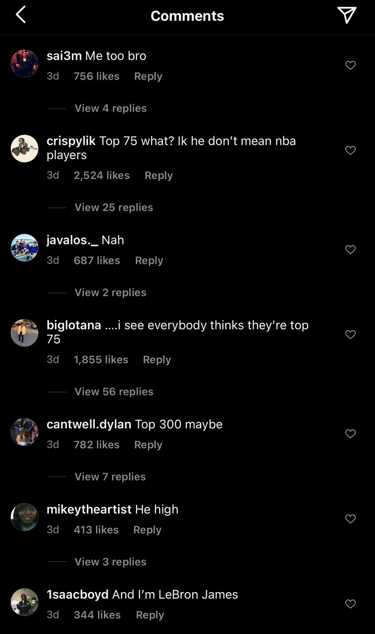
Task: View who liked the 2,524 likes comment
Action: [101, 176]
